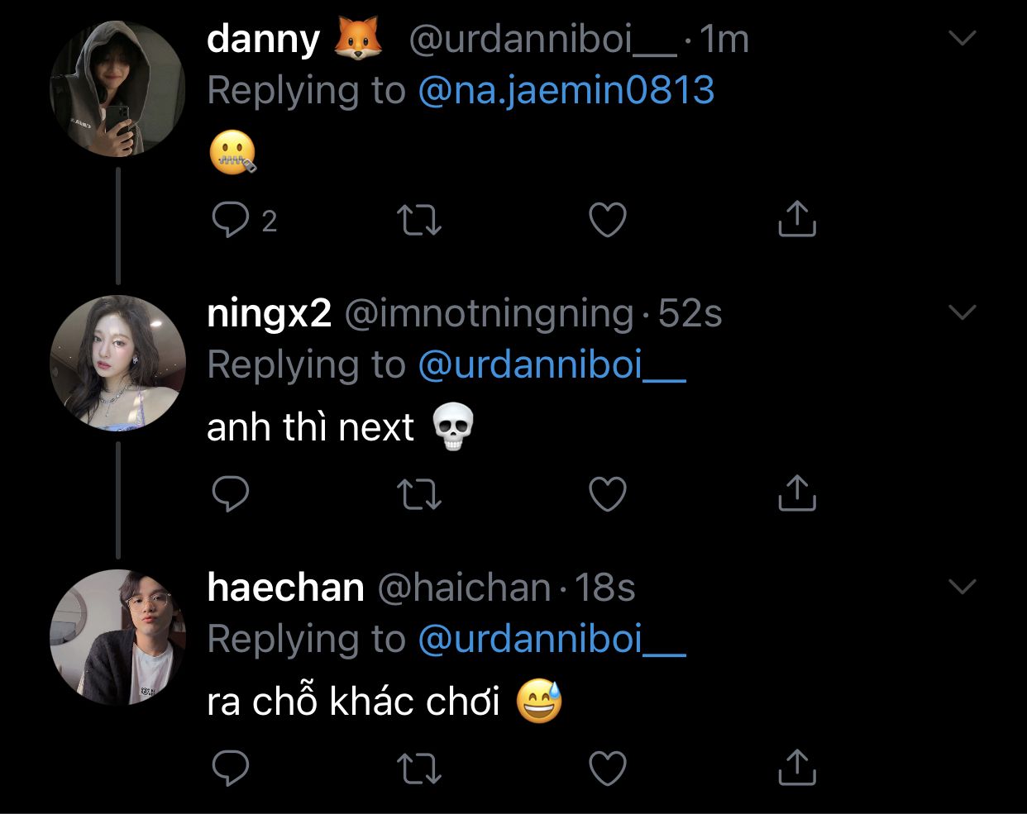1027x814 pixels.
Task: Like danny's tweet
Action: click(607, 220)
